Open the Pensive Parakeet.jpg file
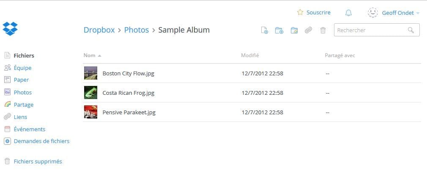The width and height of the screenshot is (427, 171). point(129,112)
